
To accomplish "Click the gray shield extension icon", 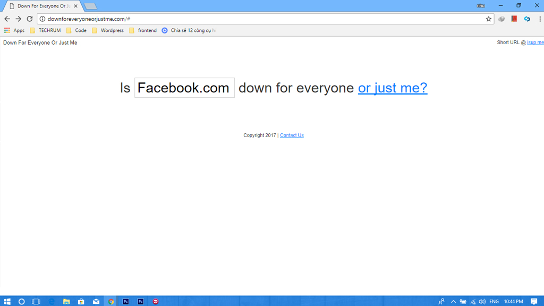I will tap(501, 19).
